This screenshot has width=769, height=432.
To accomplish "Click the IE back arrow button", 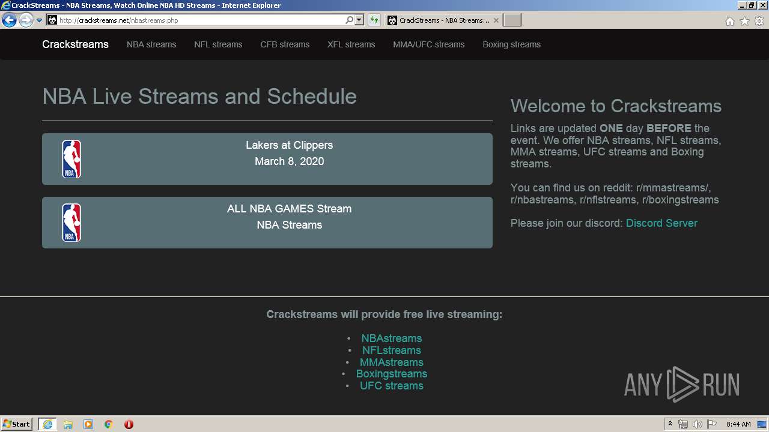I will click(9, 20).
